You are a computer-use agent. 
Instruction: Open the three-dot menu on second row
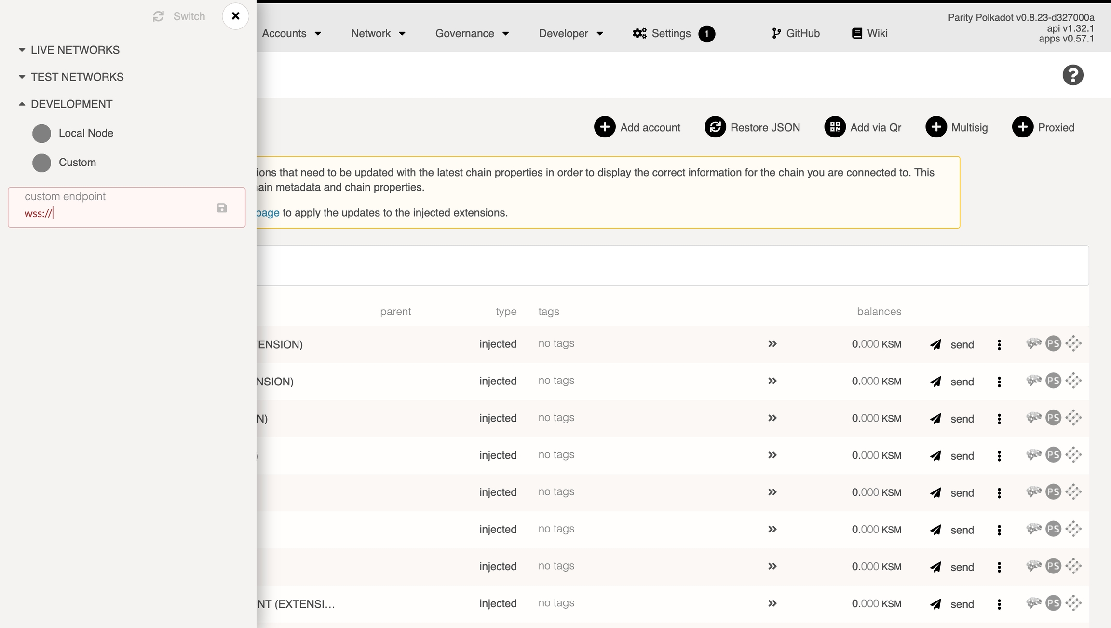pyautogui.click(x=999, y=382)
